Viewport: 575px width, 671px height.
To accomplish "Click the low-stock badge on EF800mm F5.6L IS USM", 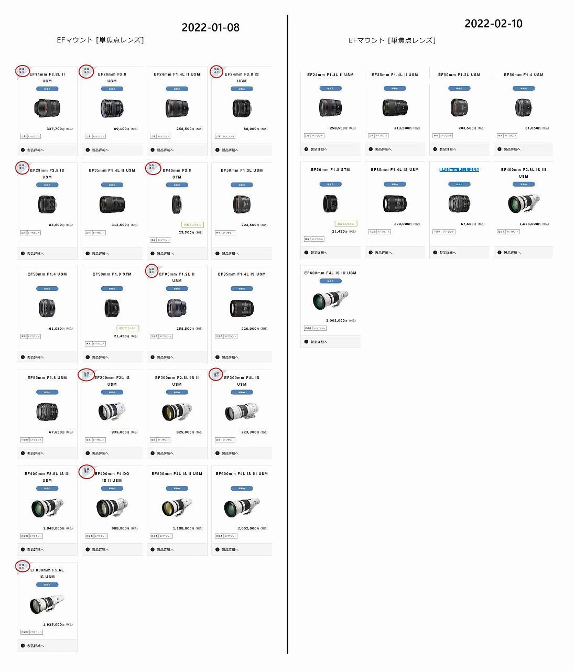I will 22,567.
